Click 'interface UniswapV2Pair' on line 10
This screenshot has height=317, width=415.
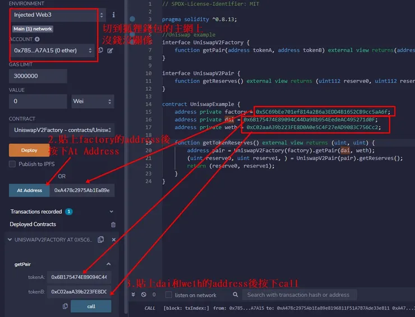(x=198, y=73)
